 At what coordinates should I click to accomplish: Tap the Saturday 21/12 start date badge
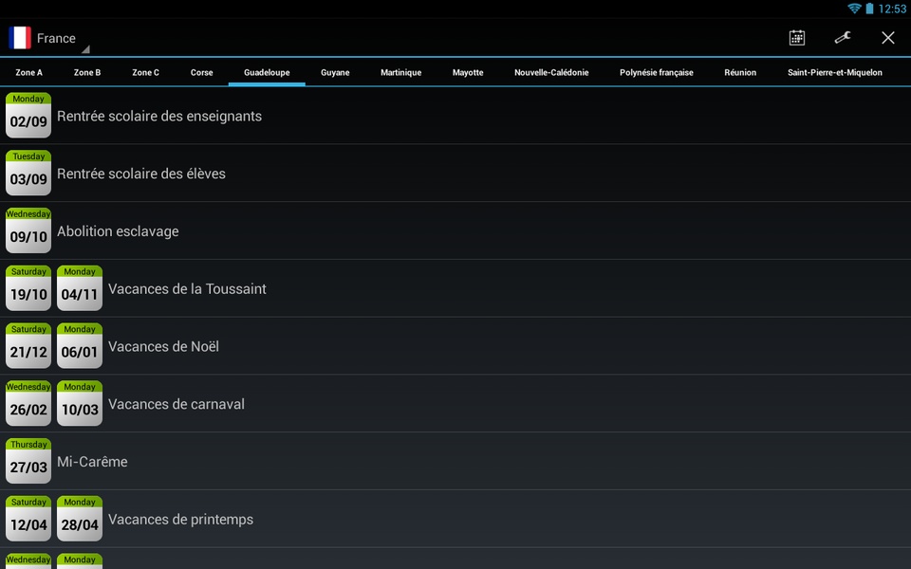click(x=28, y=345)
